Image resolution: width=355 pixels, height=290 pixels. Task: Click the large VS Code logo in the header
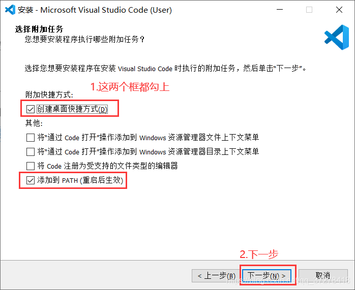point(336,37)
